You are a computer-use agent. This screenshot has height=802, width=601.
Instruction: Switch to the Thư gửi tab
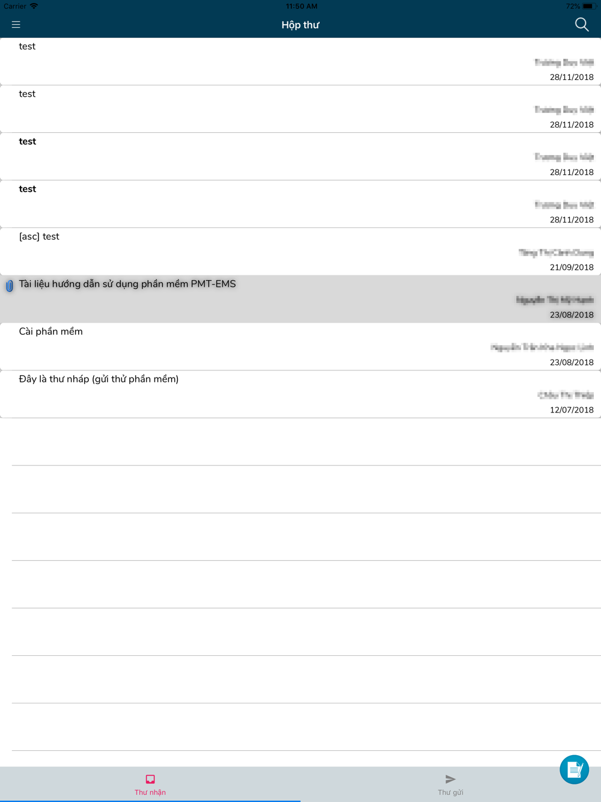451,784
